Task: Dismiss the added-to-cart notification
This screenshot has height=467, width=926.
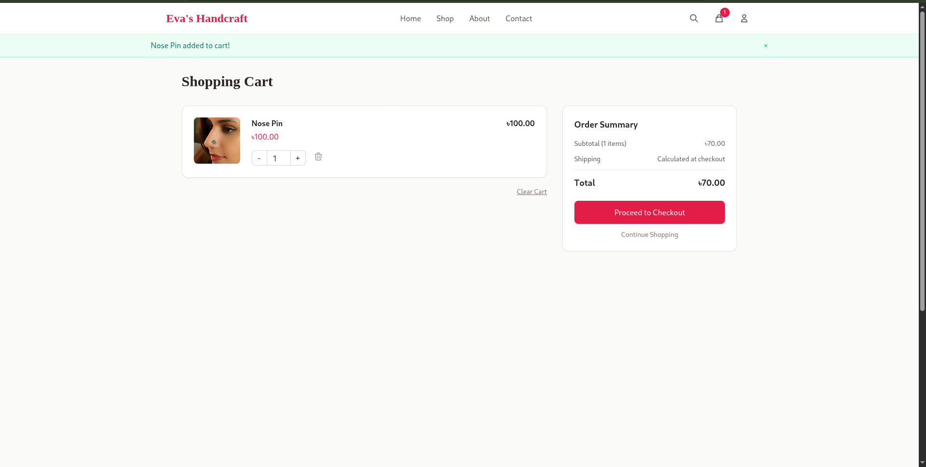Action: click(x=765, y=45)
